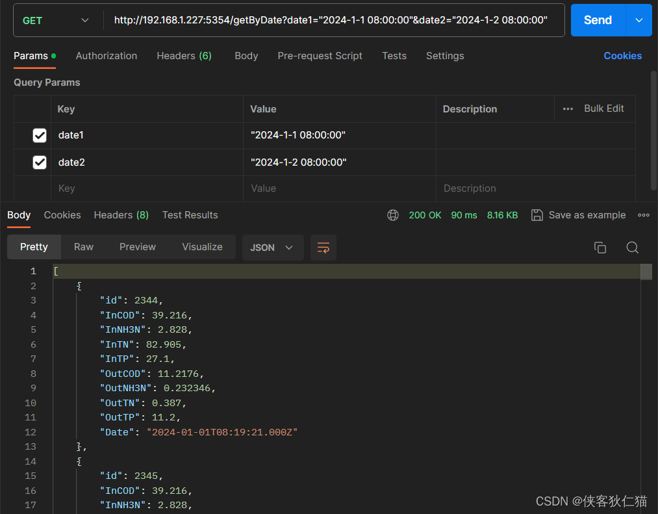Open the response options ellipsis menu

[644, 214]
